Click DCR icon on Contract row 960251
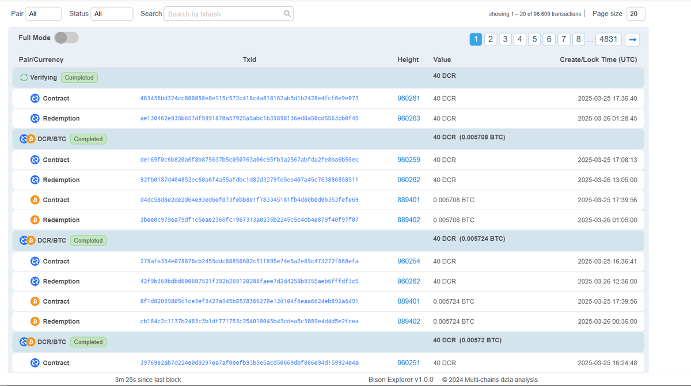Viewport: 691px width, 386px height. [35, 363]
